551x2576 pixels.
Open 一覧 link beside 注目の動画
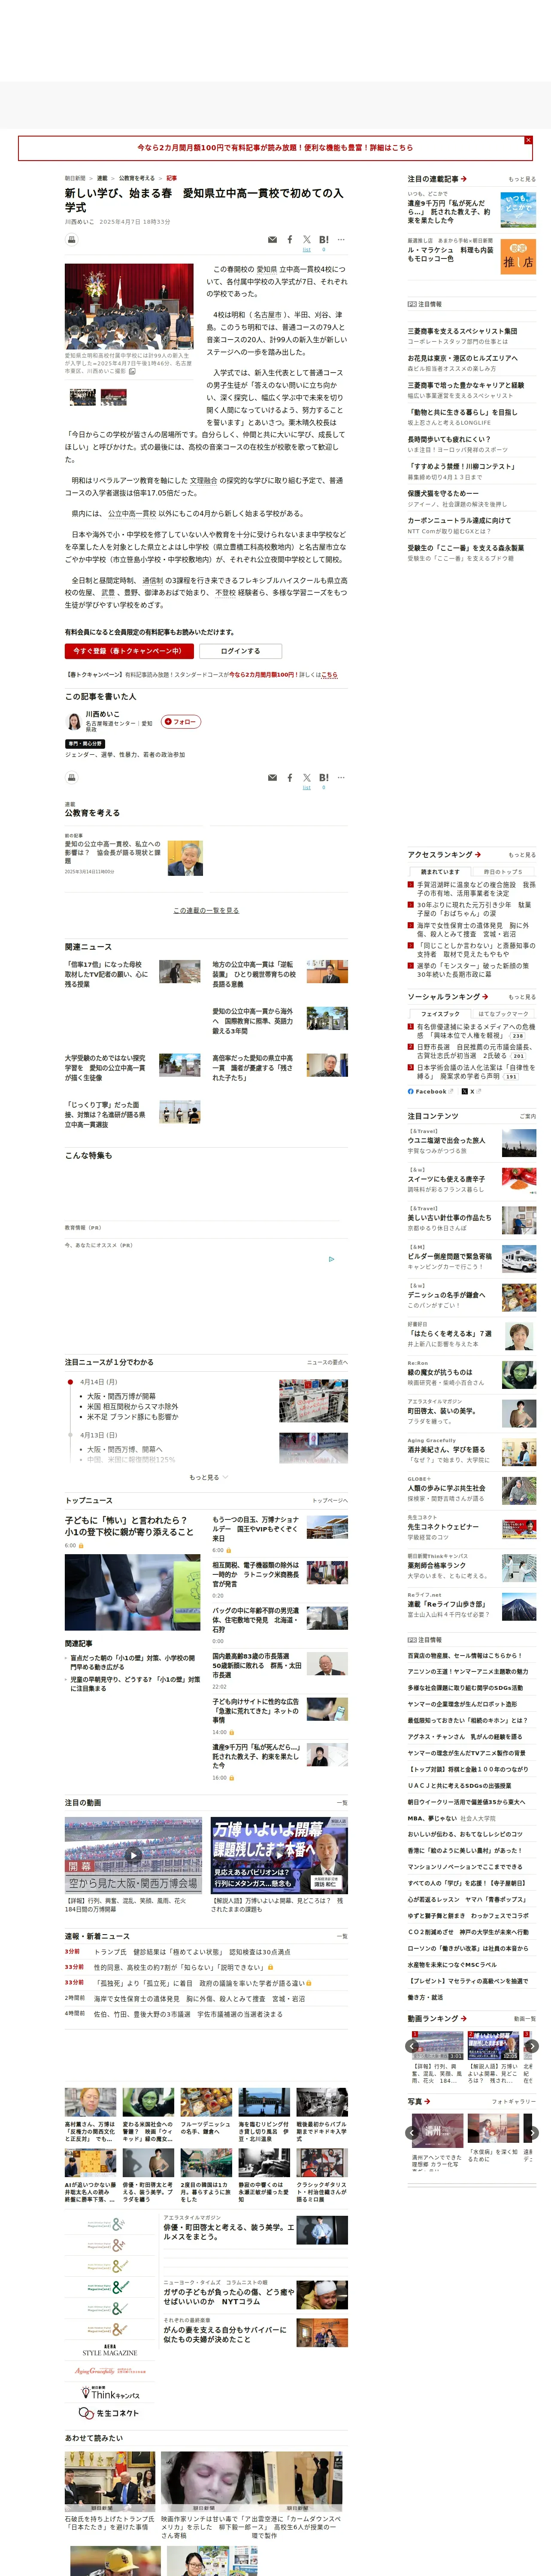pos(342,1803)
